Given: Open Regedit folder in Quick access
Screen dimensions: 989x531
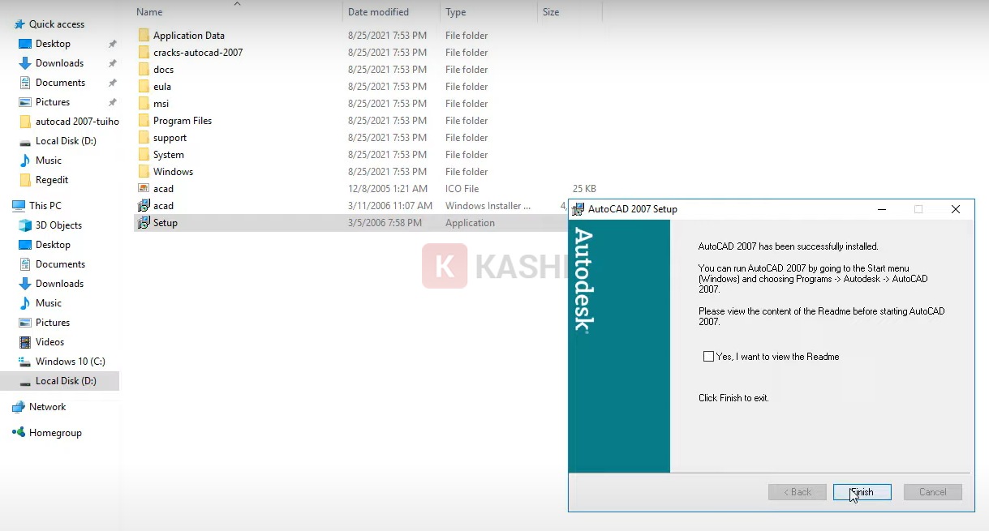Looking at the screenshot, I should (52, 180).
